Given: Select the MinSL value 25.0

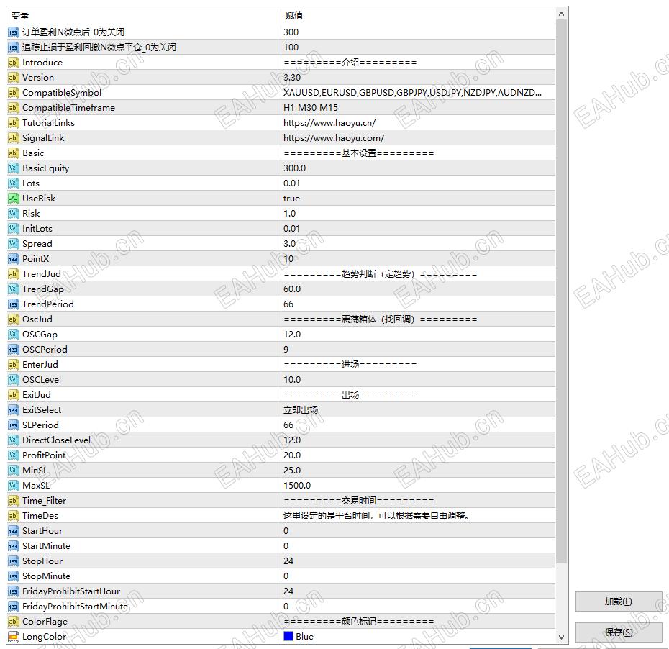Looking at the screenshot, I should (x=292, y=471).
